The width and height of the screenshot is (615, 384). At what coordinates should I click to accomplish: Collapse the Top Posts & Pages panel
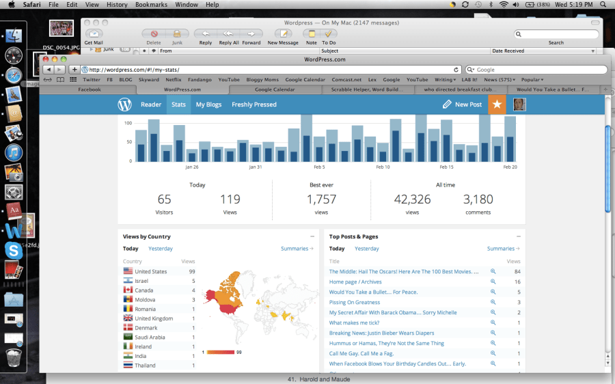pyautogui.click(x=518, y=236)
